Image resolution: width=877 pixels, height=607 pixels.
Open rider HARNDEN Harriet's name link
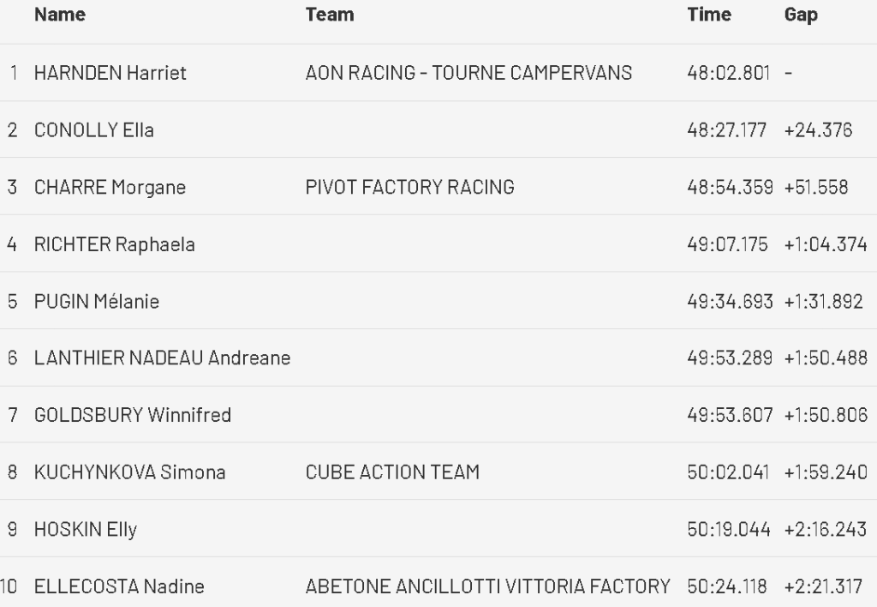pos(110,73)
